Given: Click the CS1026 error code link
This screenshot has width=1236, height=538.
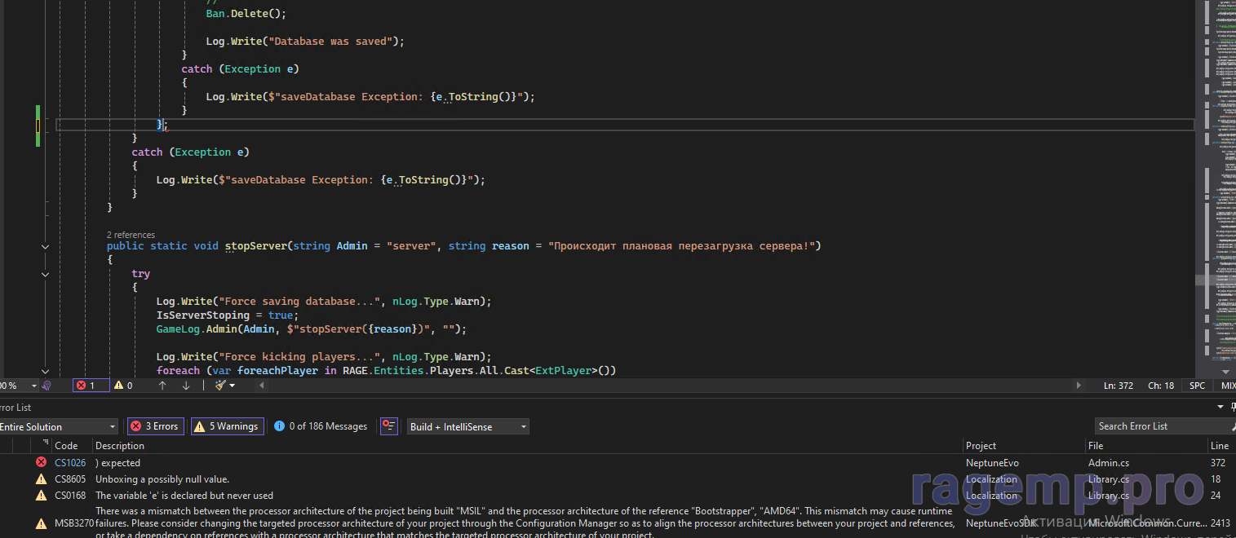Looking at the screenshot, I should (x=70, y=463).
